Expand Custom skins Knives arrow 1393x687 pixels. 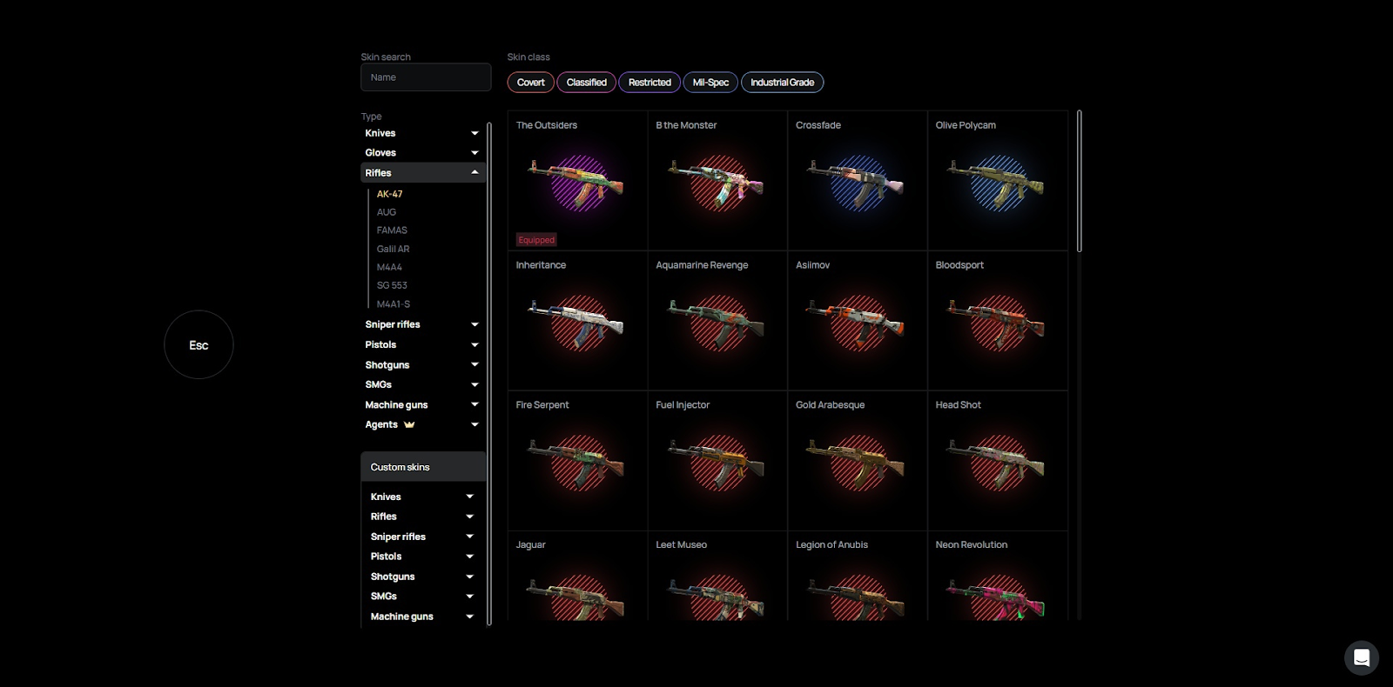tap(469, 497)
